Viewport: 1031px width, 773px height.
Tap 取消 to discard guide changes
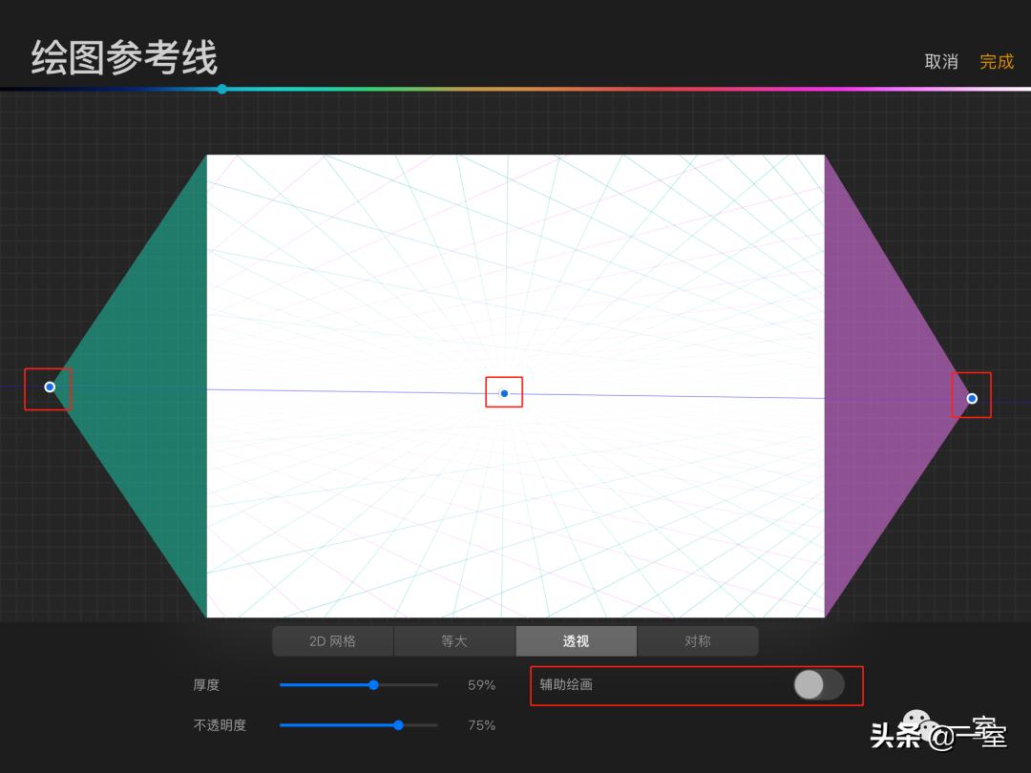pos(942,60)
